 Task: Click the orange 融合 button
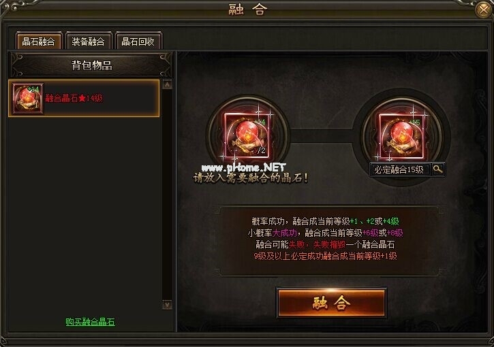click(331, 303)
